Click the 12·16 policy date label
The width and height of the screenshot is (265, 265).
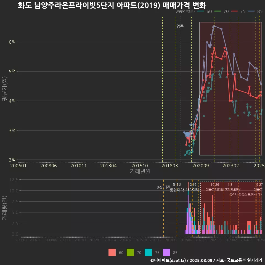pos(192,185)
